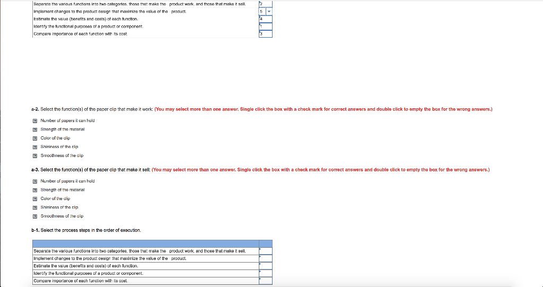Select 'Color of the clip' checkbox in a-3
The height and width of the screenshot is (287, 543).
click(34, 199)
